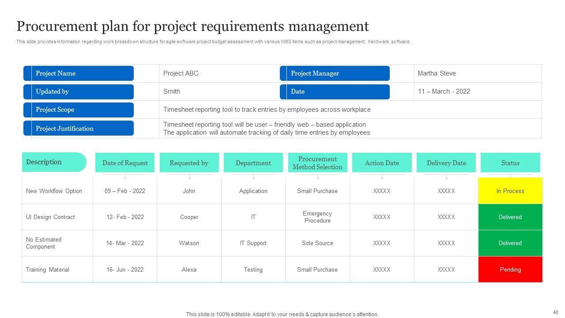Select "Small Purchase" in the Training Material row

317,269
